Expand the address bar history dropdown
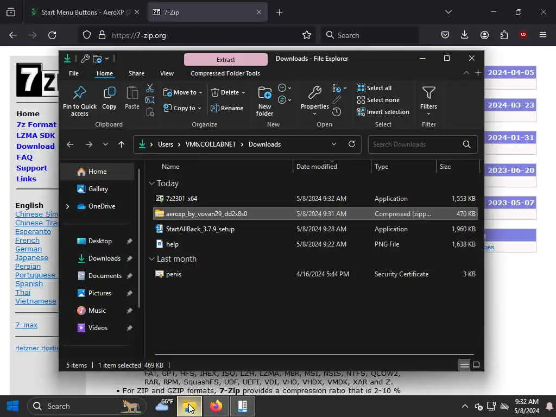This screenshot has width=556, height=417. (334, 144)
